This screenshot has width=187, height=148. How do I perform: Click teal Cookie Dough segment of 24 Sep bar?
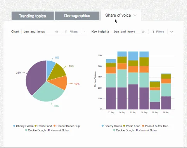click(x=122, y=78)
